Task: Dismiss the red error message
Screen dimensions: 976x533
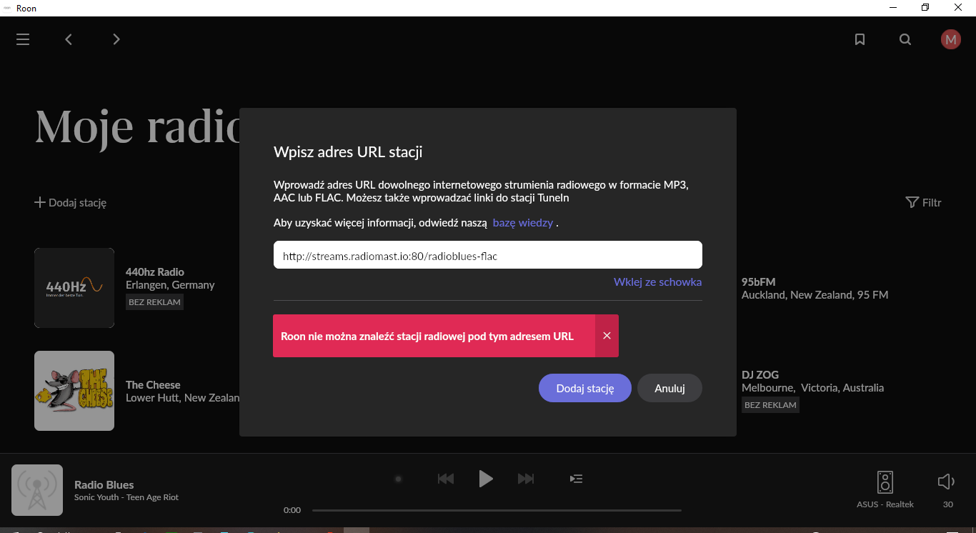Action: [x=607, y=336]
